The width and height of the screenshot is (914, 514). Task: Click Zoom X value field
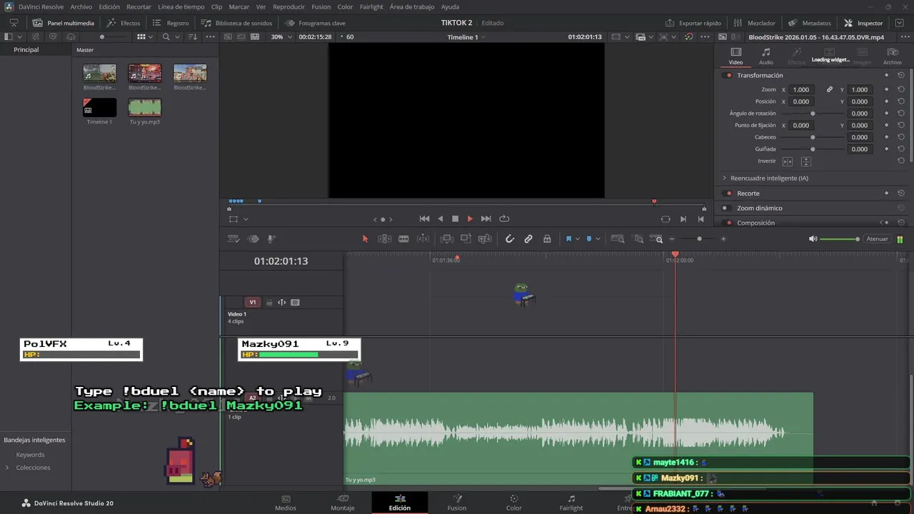[x=802, y=90]
